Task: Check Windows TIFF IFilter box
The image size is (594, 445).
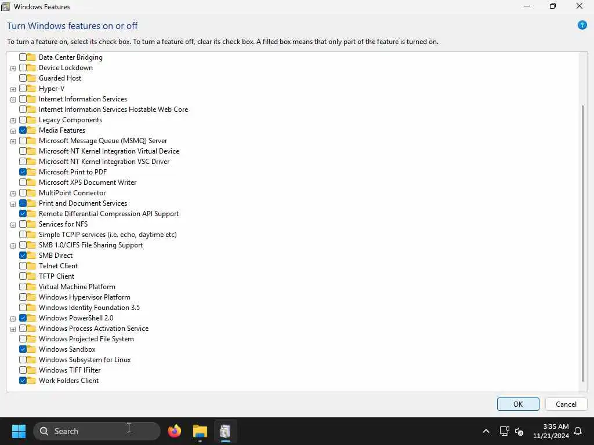Action: 23,370
